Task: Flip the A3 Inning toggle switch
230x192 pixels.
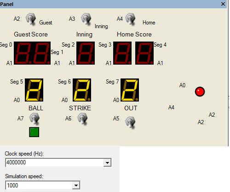Action: 86,19
